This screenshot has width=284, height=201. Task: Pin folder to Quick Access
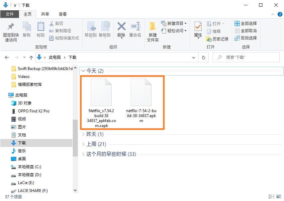(x=11, y=32)
